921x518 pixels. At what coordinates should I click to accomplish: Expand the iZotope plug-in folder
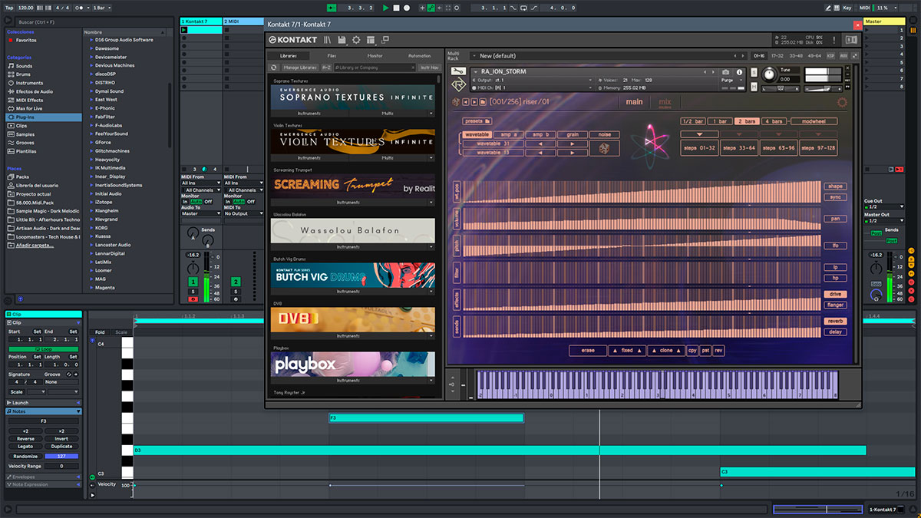click(91, 202)
